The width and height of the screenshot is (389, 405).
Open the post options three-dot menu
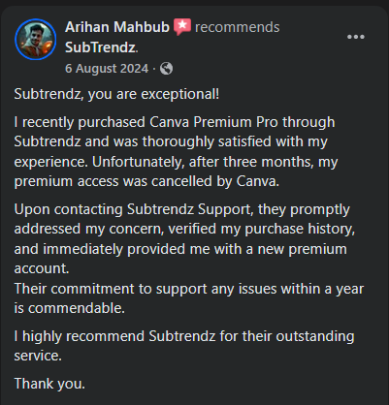pos(356,37)
